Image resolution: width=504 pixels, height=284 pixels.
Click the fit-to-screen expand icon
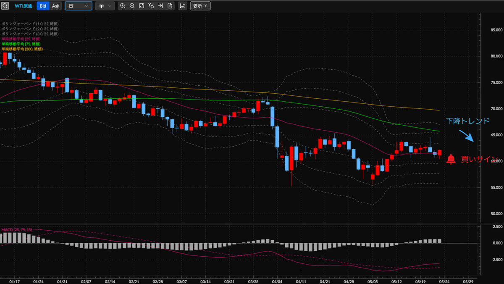142,6
